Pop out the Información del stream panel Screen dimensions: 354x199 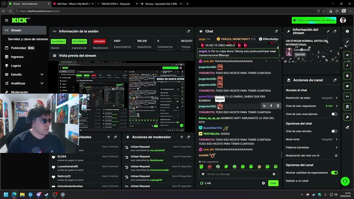pos(335,31)
